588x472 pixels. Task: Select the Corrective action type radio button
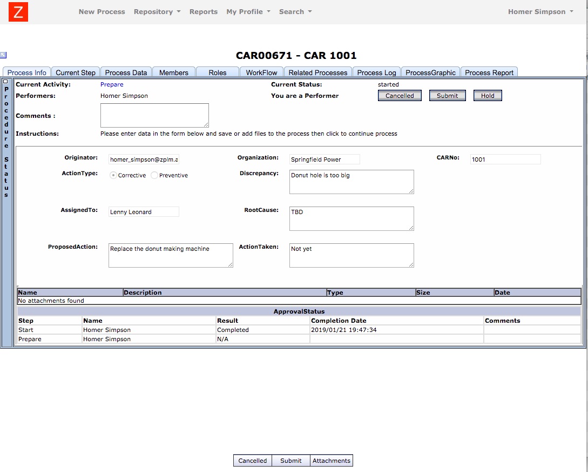click(113, 175)
